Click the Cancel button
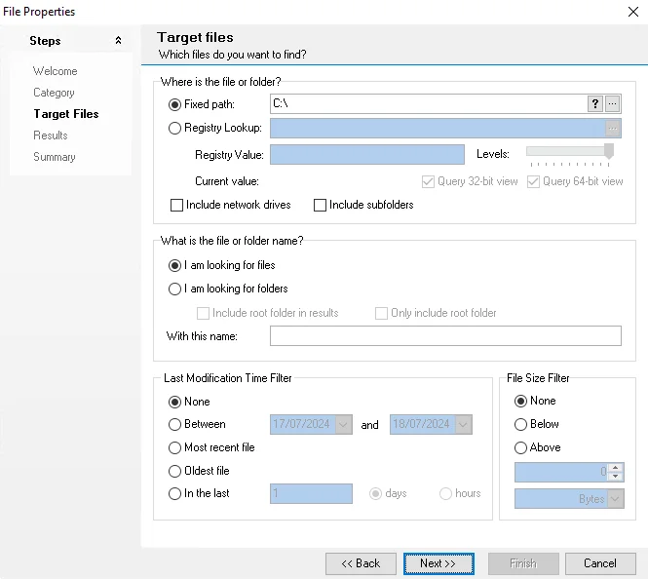The image size is (648, 579). coord(600,563)
